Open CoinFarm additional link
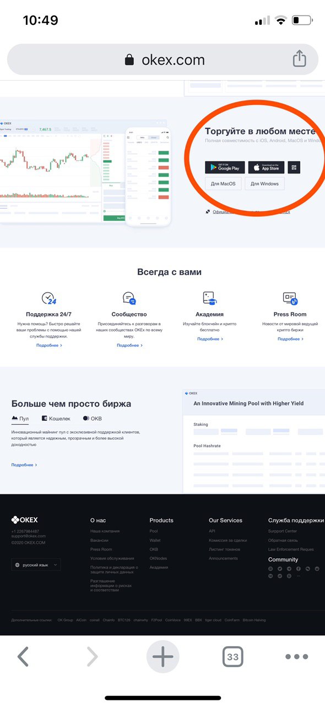This screenshot has width=325, height=707. tap(232, 620)
